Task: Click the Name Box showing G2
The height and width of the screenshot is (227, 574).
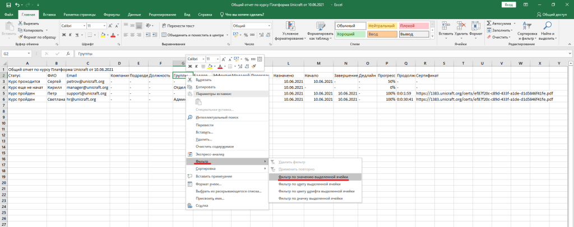Action: (17, 54)
